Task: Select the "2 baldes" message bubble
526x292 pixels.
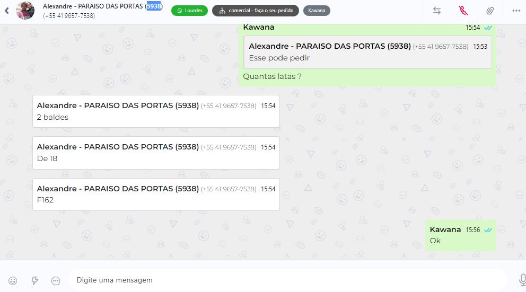Action: 156,111
